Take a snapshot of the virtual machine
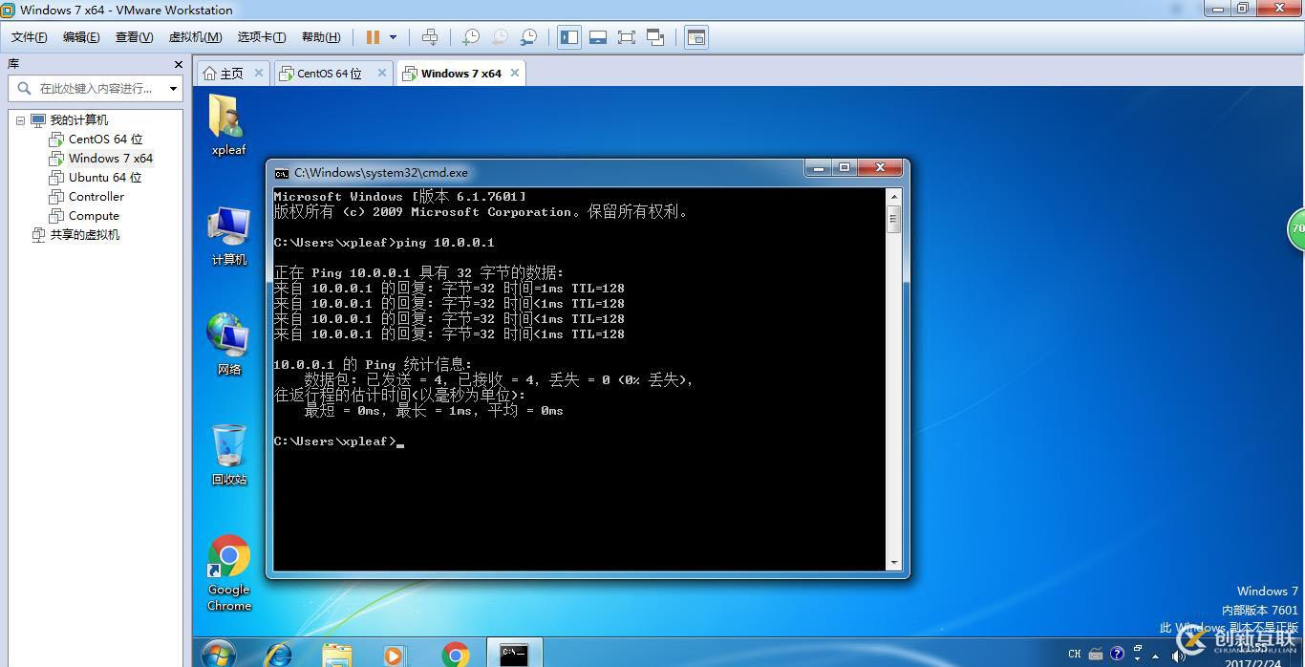The height and width of the screenshot is (667, 1305). (x=471, y=37)
